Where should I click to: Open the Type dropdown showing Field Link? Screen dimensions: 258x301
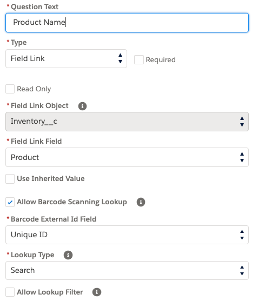[x=66, y=58]
